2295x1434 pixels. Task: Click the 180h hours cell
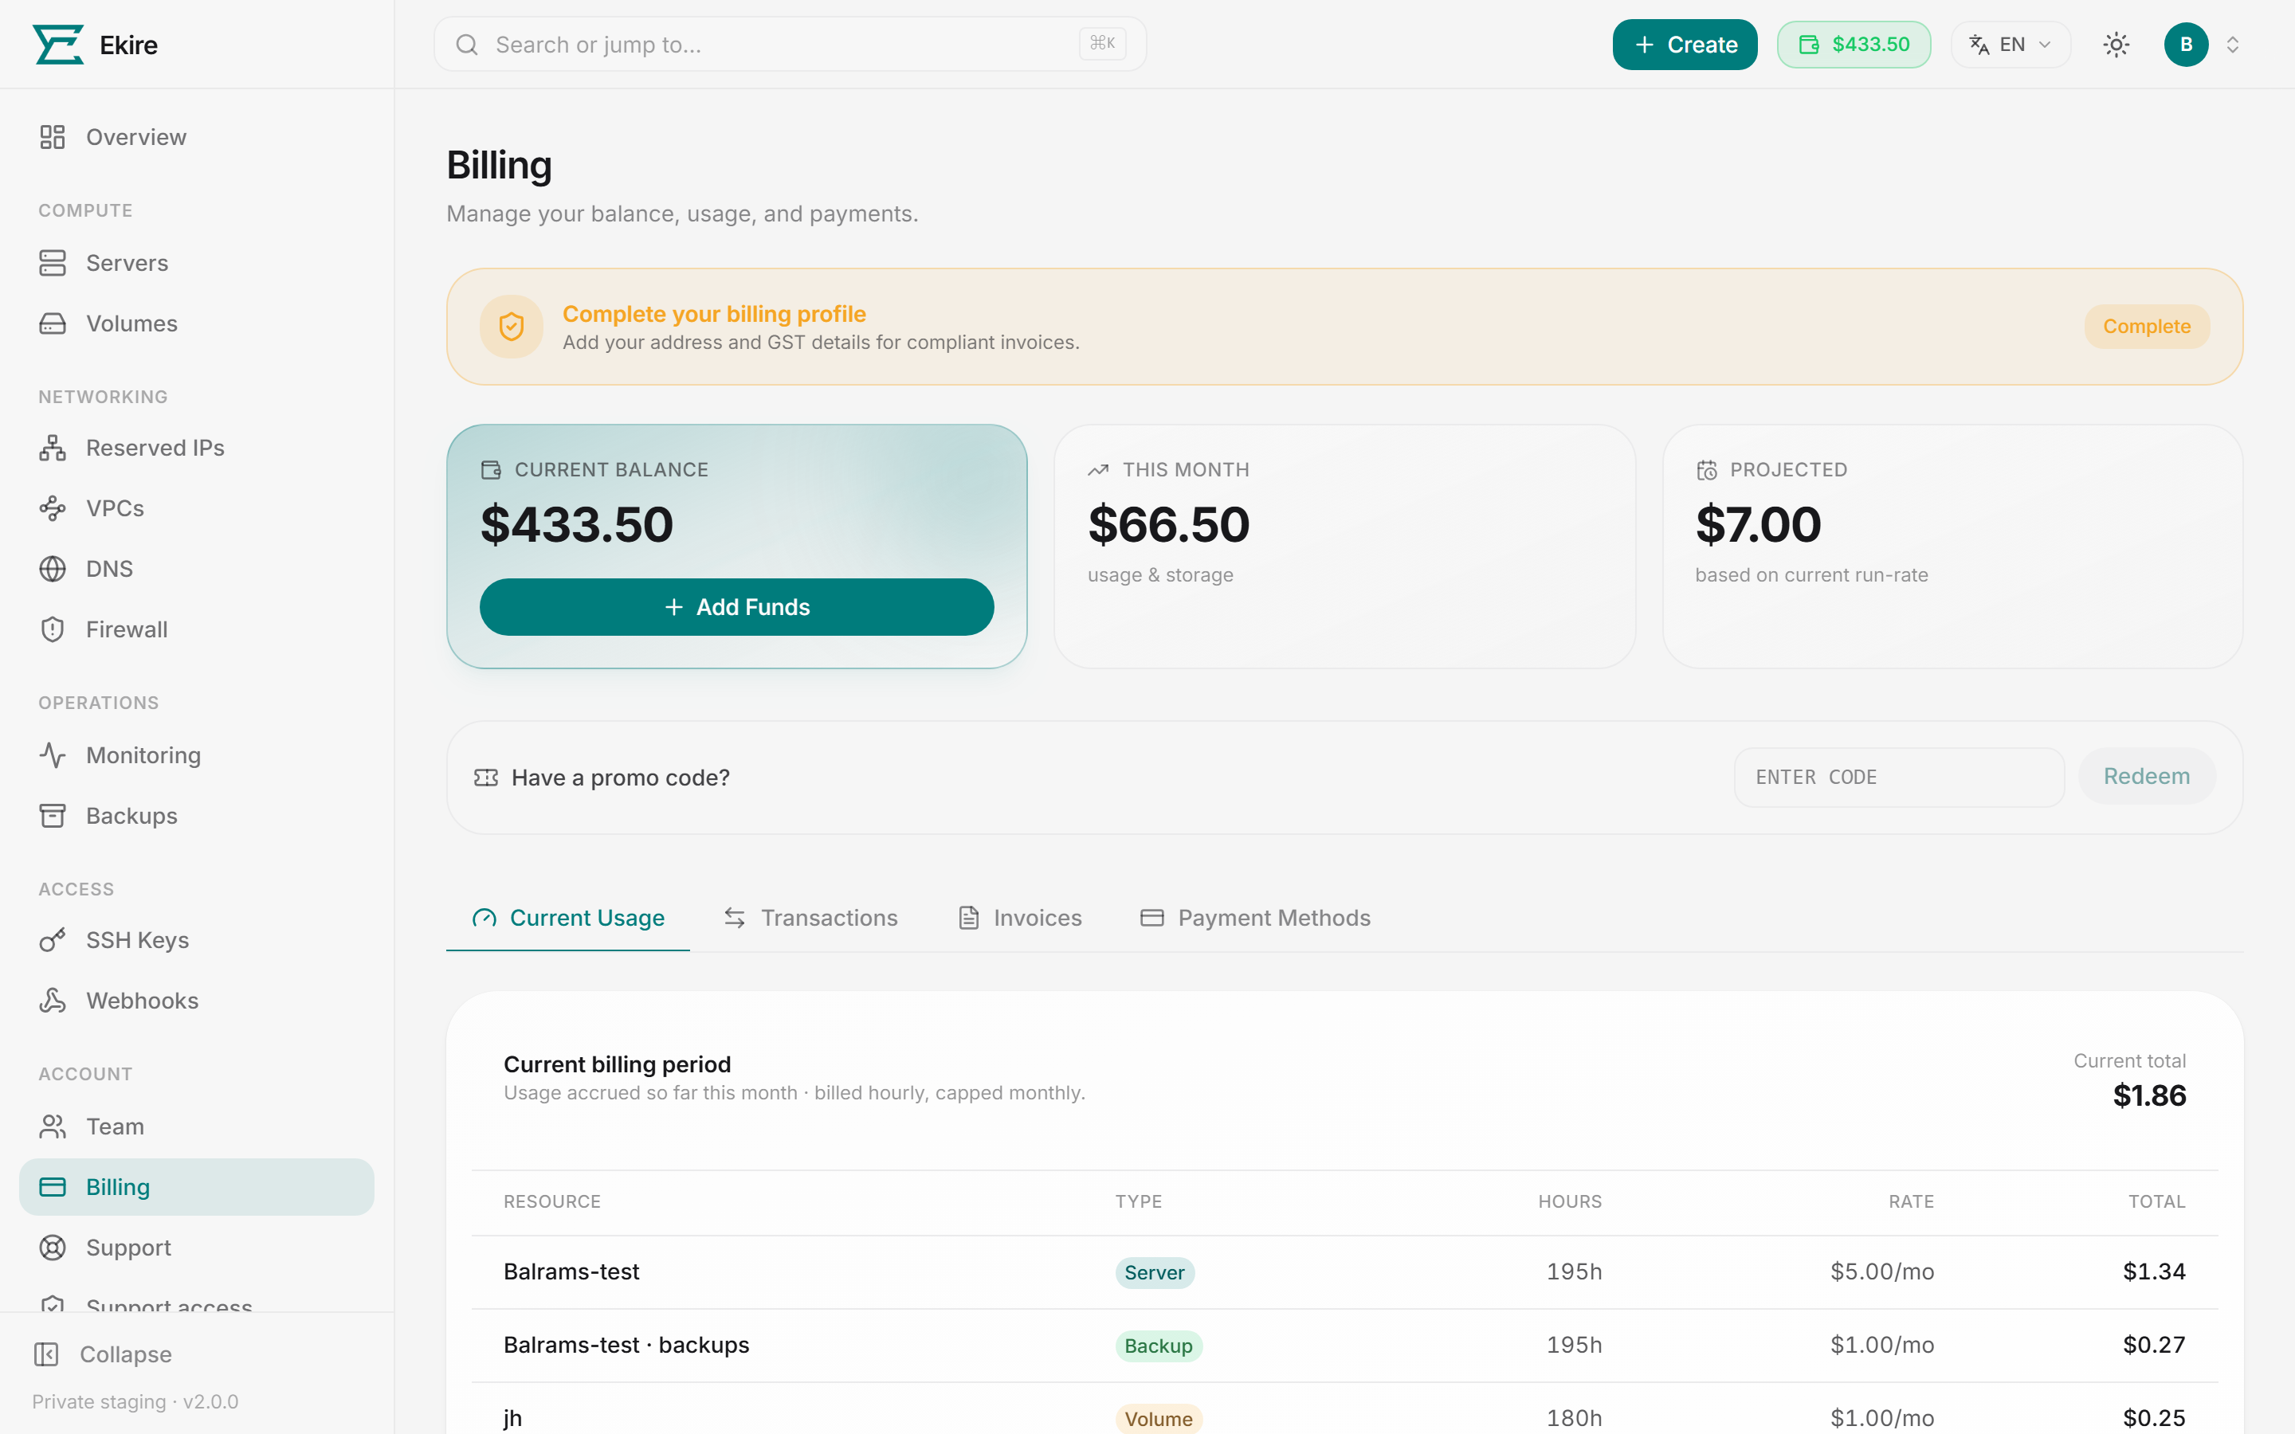click(x=1575, y=1418)
